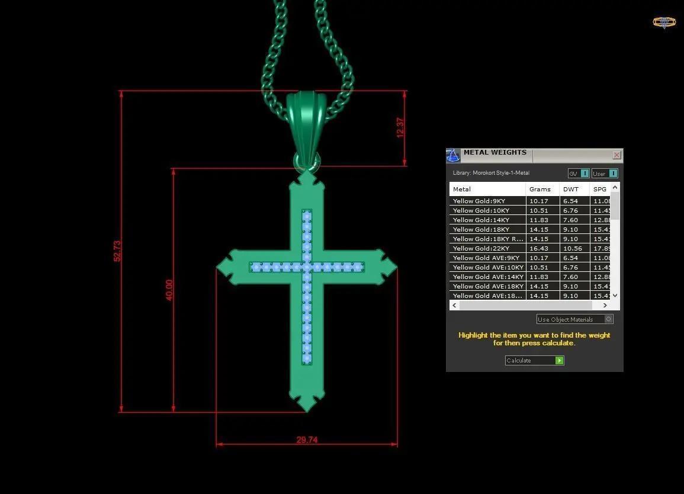Click the Library: Morokort Style-1-Metal label
This screenshot has height=494, width=684.
491,173
